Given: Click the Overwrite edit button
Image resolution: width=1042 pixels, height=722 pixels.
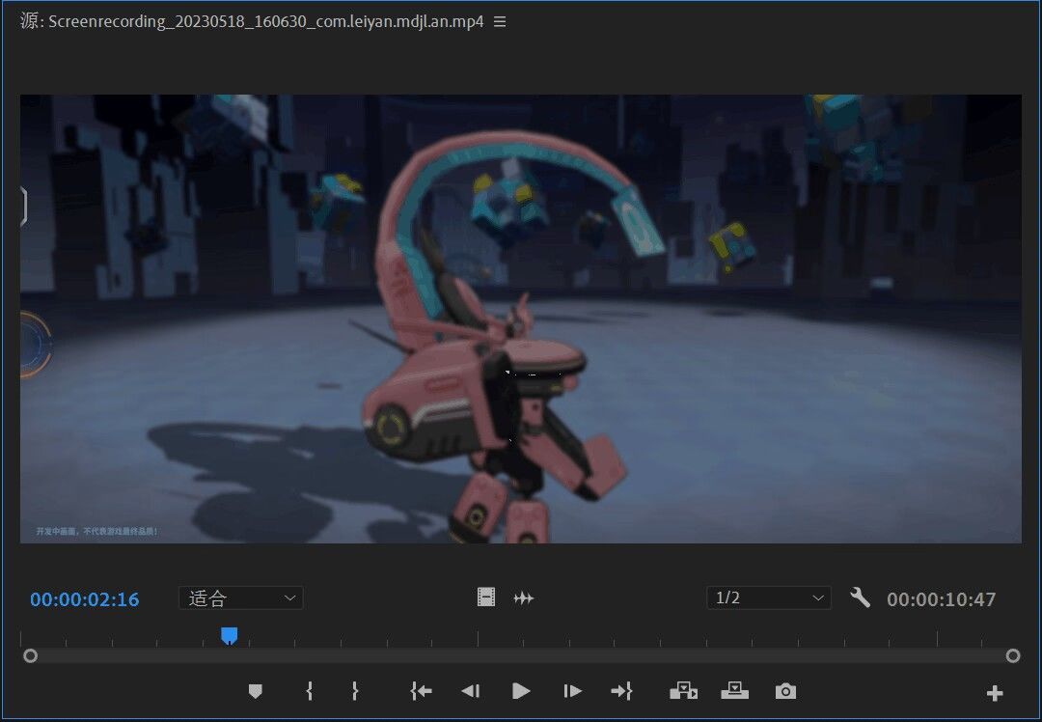Looking at the screenshot, I should pos(734,691).
